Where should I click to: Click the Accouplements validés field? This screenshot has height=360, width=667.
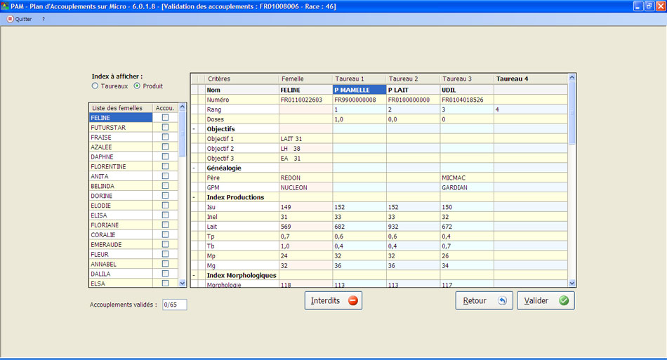[x=174, y=305]
